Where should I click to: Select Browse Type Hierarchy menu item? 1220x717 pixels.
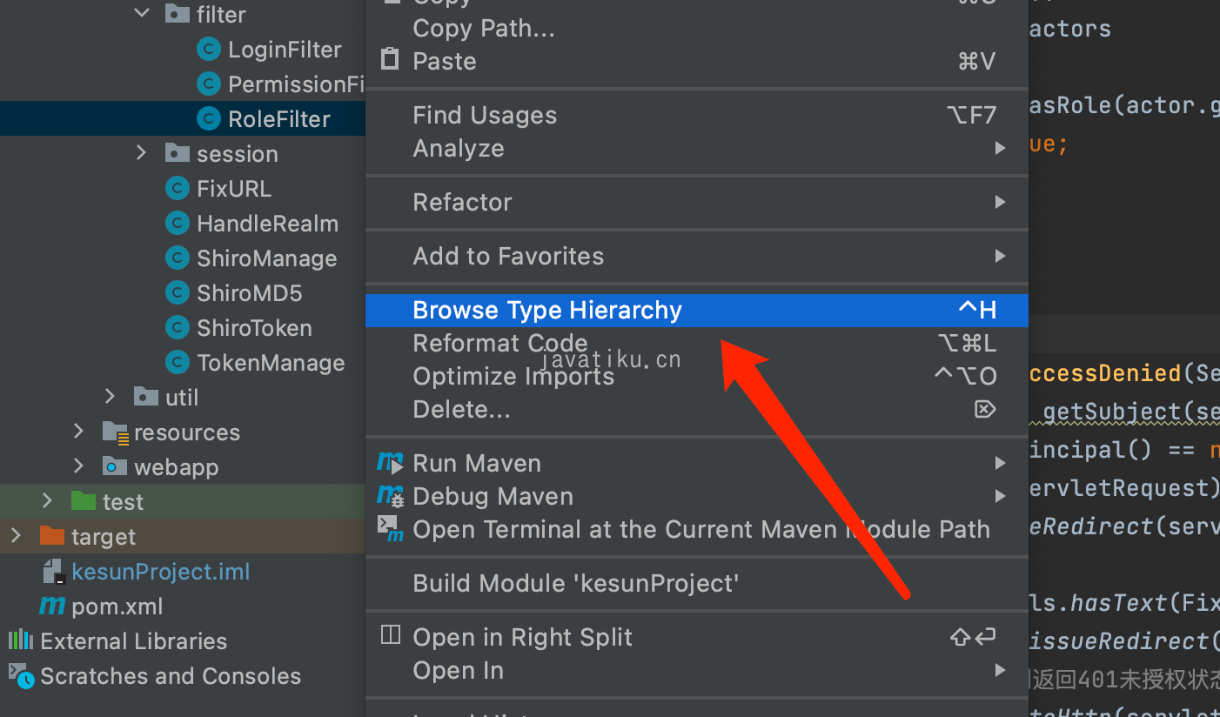[547, 311]
